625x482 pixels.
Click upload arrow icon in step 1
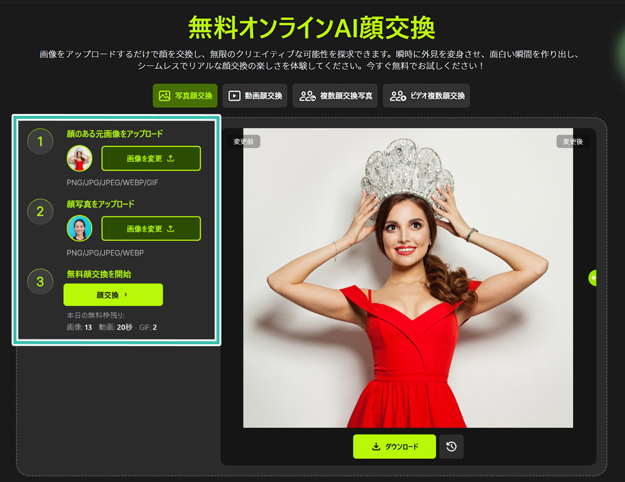click(171, 158)
